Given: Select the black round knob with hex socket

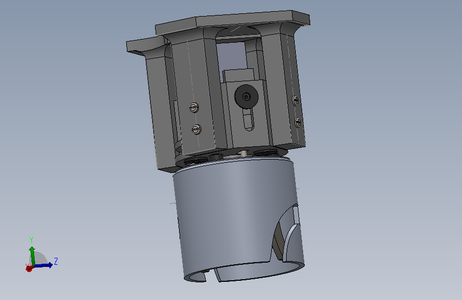Looking at the screenshot, I should (246, 96).
